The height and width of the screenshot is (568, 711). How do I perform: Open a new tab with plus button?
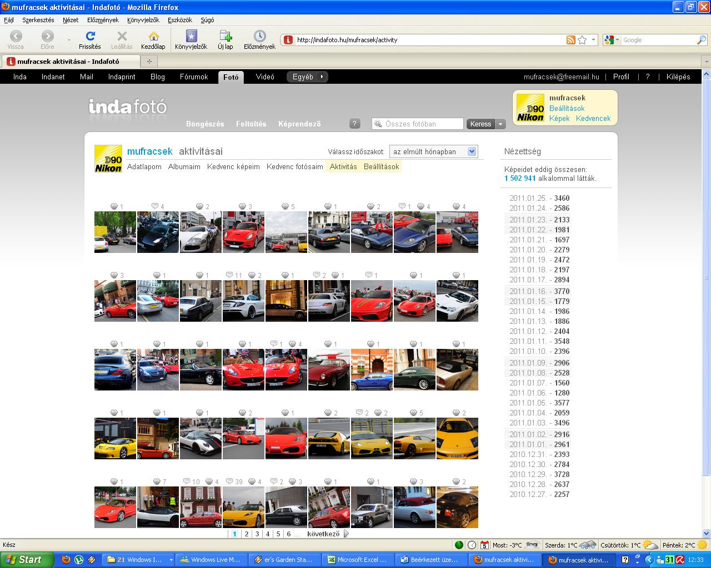(x=149, y=62)
